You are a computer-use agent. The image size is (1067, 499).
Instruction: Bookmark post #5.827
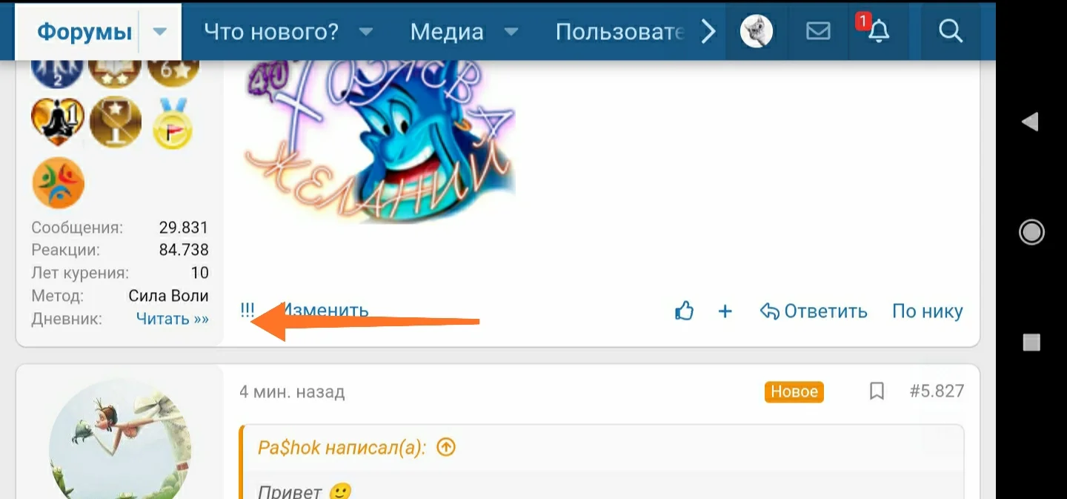pyautogui.click(x=877, y=391)
